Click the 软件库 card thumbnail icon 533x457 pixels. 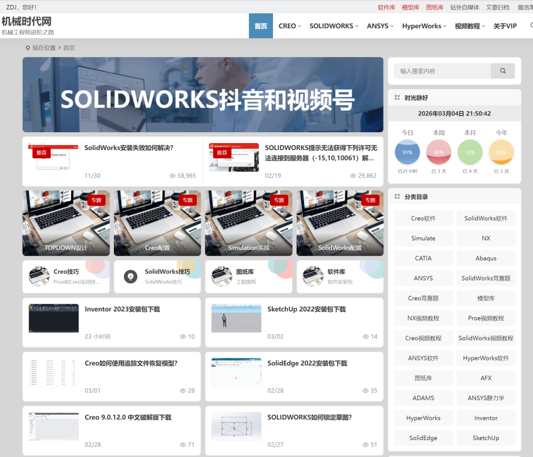313,276
